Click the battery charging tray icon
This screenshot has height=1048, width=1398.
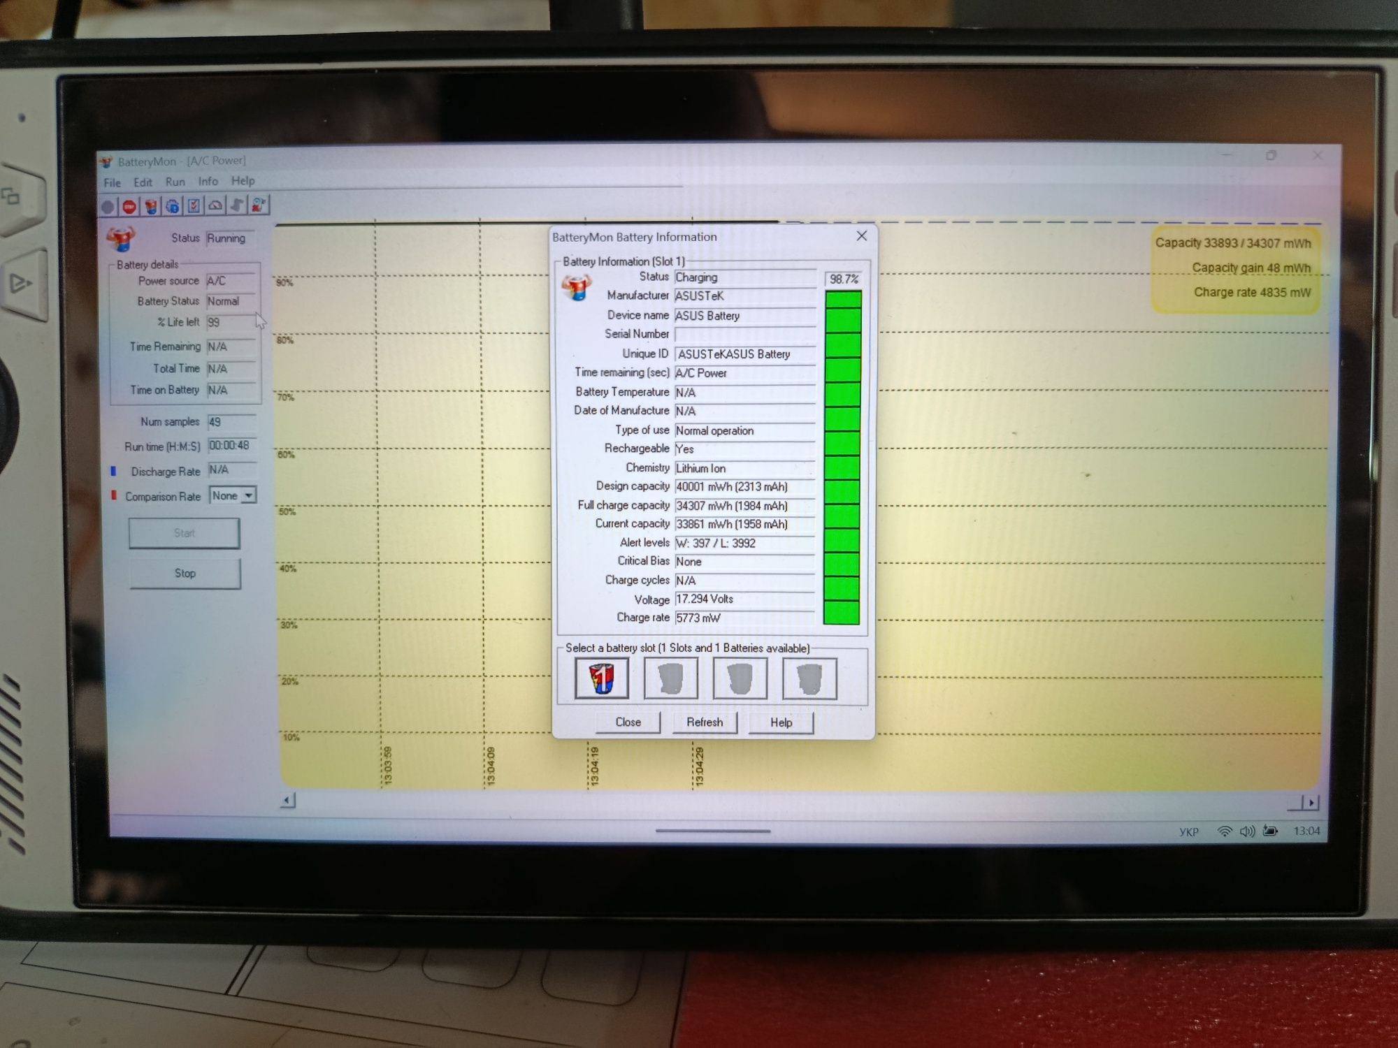click(1271, 831)
